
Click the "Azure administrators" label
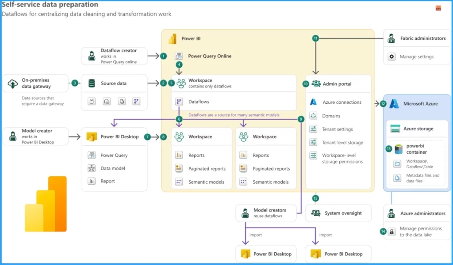point(423,213)
